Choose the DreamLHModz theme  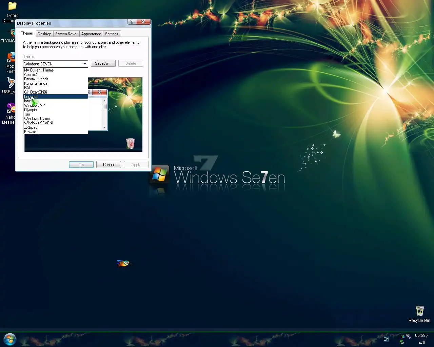(x=56, y=79)
